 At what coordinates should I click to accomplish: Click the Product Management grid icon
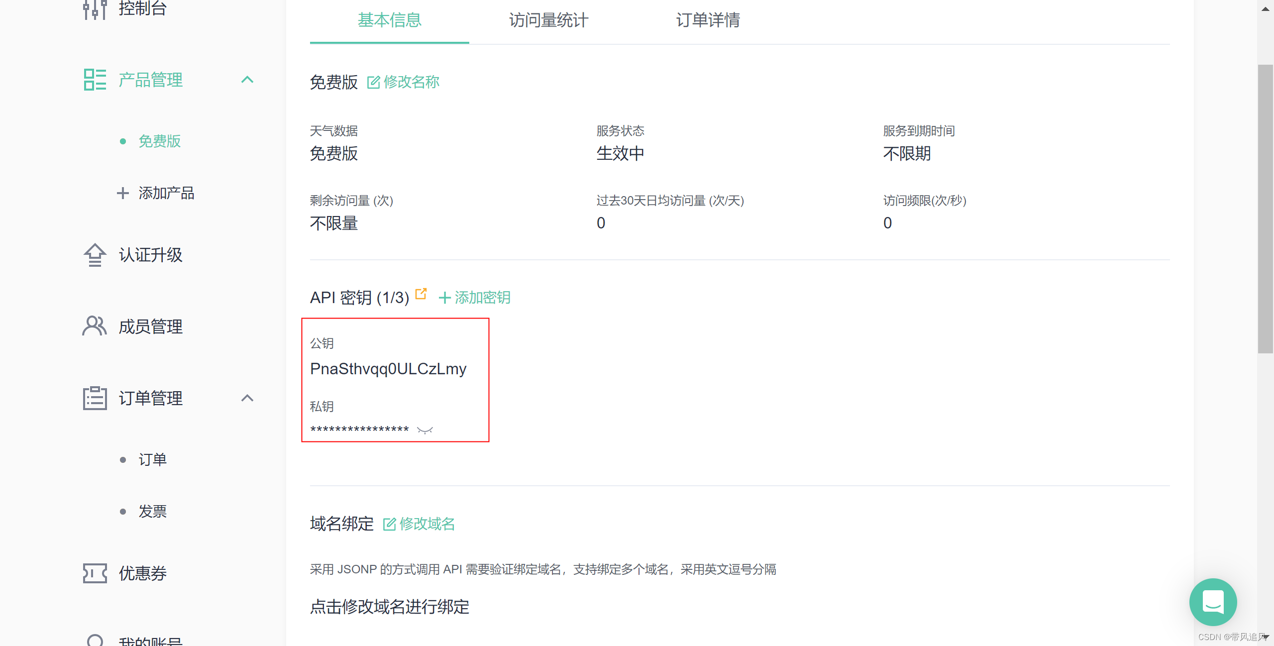[x=95, y=80]
